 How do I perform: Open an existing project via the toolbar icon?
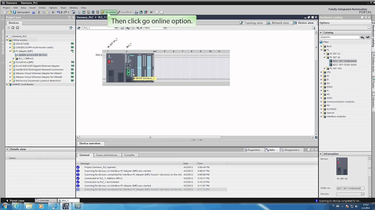(10, 12)
